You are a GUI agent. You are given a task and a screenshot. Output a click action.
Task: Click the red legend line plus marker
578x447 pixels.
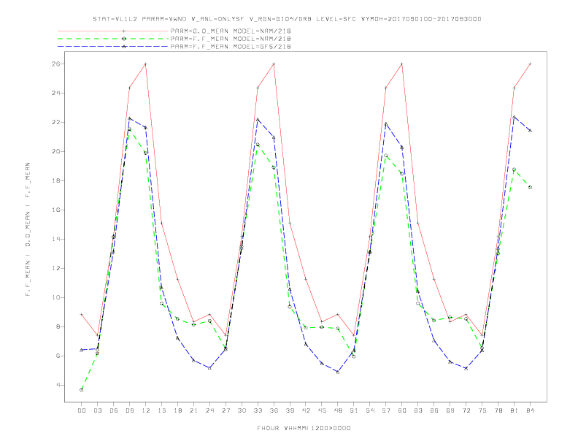click(124, 31)
